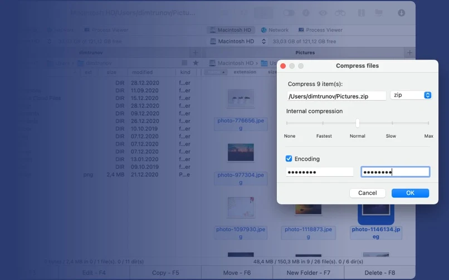Cancel the Compress files dialog
This screenshot has width=449, height=280.
368,193
